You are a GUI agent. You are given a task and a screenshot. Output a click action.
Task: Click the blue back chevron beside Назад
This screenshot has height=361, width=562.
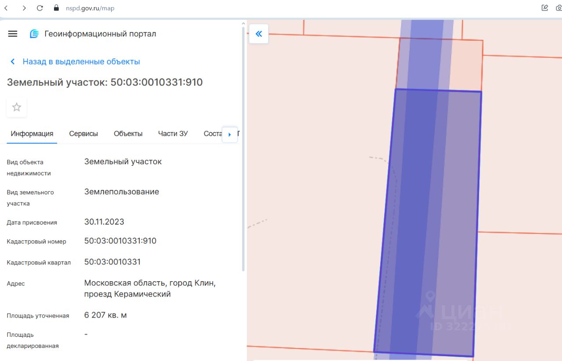tap(13, 62)
